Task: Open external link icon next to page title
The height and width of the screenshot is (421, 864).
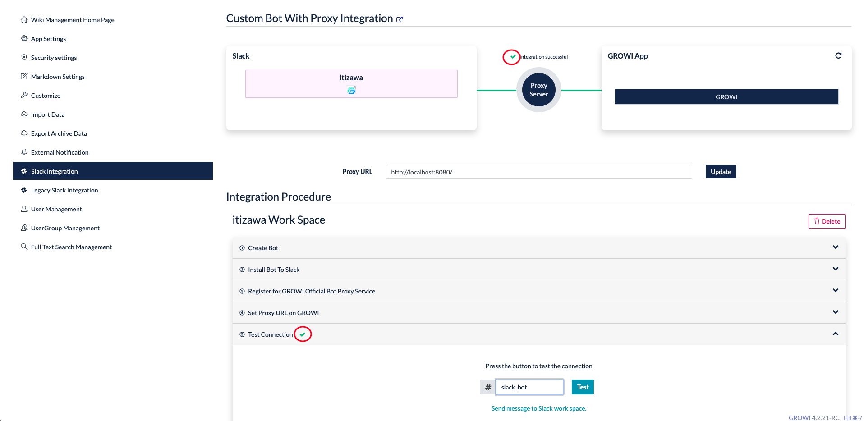Action: click(400, 19)
